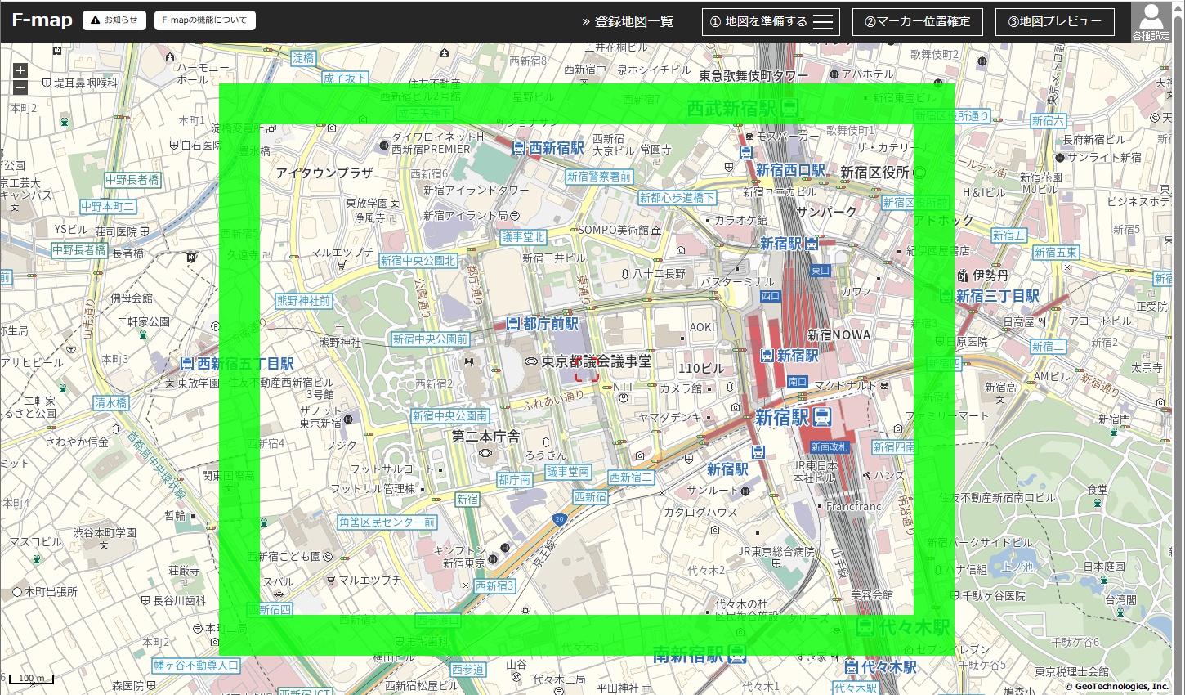Click the 東急歌舞伎町タワー map label
This screenshot has width=1185, height=695.
pos(753,75)
